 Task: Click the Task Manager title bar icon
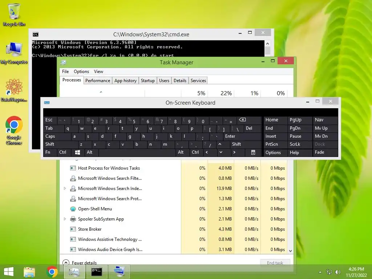click(63, 62)
